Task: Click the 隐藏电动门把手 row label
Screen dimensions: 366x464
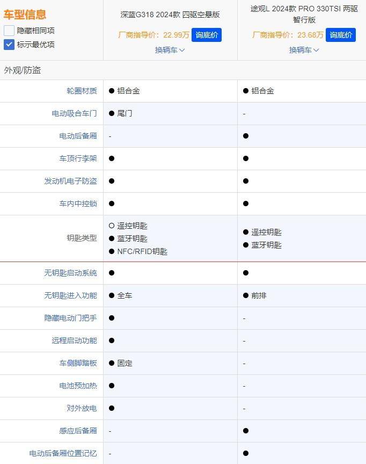Action: (70, 318)
